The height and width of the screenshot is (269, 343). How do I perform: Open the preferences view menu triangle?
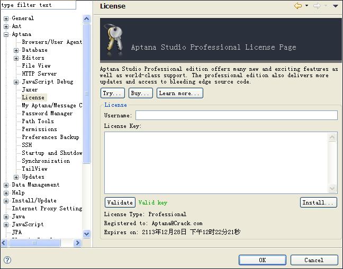pos(336,6)
